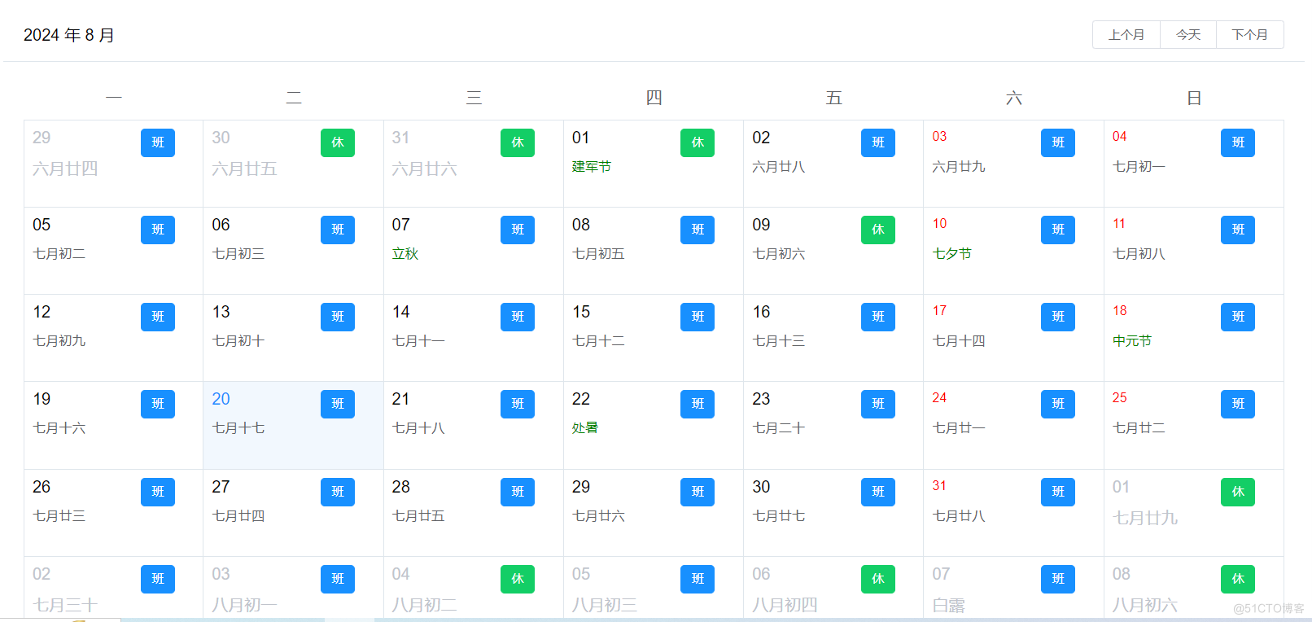Click date number 25 in red
Image resolution: width=1312 pixels, height=622 pixels.
tap(1120, 398)
